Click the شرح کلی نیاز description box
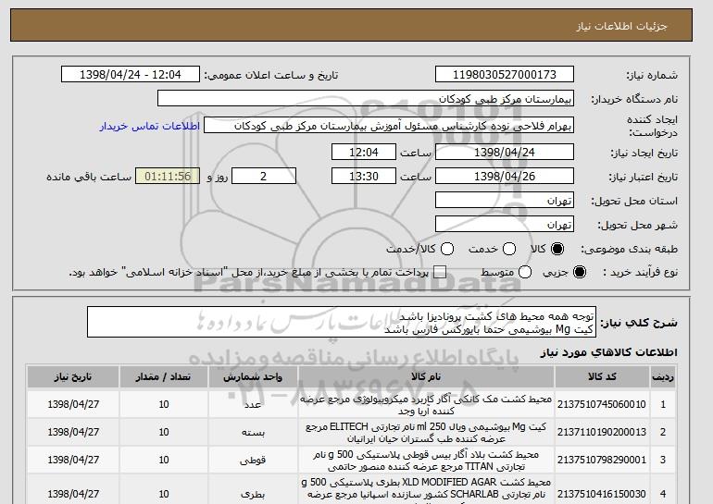Viewport: 713px width, 504px height. pos(342,322)
